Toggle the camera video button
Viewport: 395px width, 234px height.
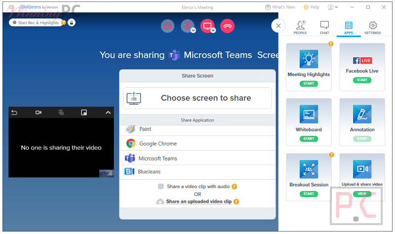[167, 26]
